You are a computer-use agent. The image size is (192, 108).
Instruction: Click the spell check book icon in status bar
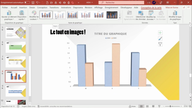click(18, 106)
